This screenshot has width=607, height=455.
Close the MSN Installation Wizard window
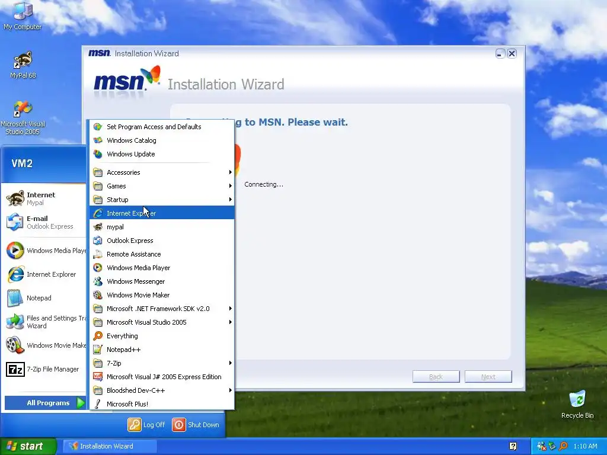click(x=512, y=54)
